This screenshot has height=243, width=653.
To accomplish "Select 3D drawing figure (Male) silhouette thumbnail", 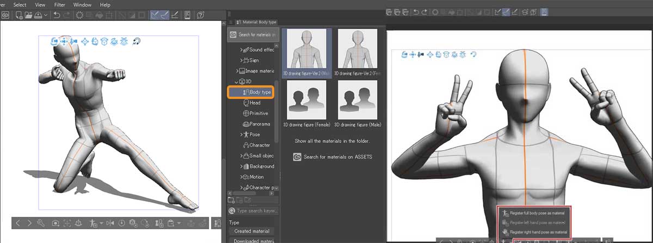I will [357, 99].
